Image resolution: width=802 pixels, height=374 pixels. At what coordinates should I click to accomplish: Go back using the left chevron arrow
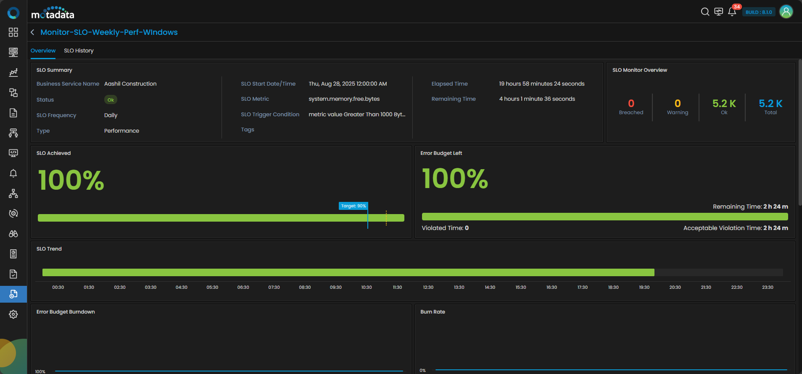point(32,32)
